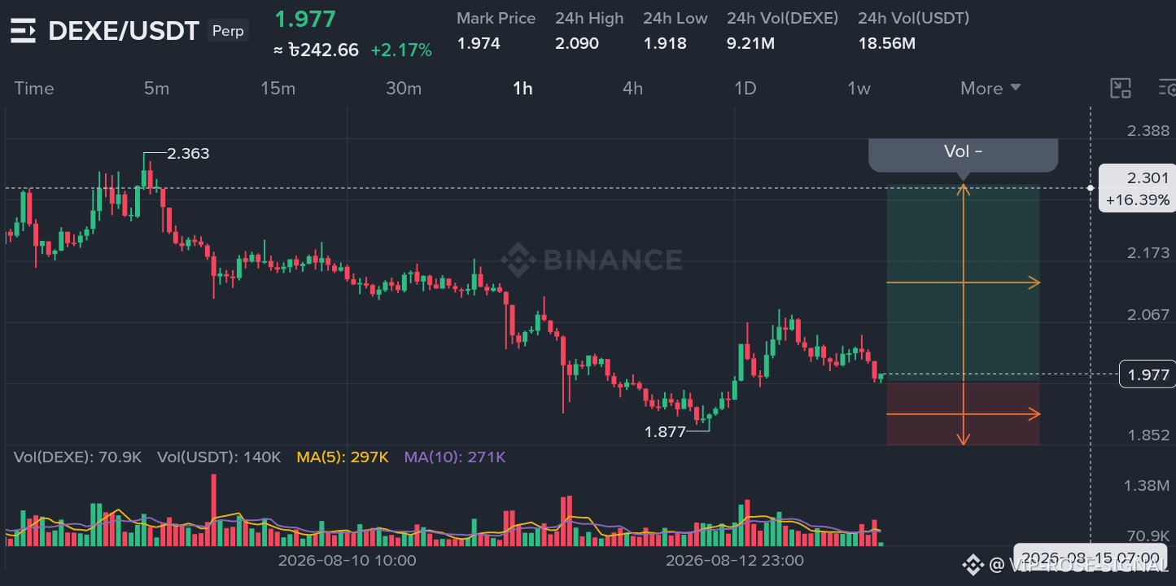The height and width of the screenshot is (586, 1176).
Task: Select the 5m interval
Action: 156,88
